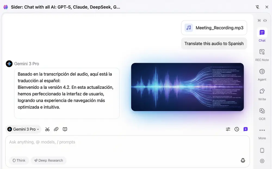The image size is (272, 169).
Task: Open chat history clock icon
Action: (x=237, y=129)
